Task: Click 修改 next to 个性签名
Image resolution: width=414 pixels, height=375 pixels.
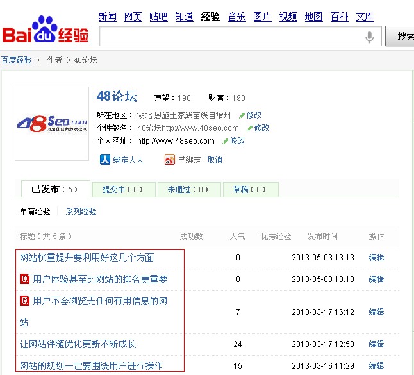Action: pos(261,128)
